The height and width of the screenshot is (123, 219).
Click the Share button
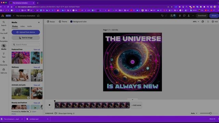point(214,16)
